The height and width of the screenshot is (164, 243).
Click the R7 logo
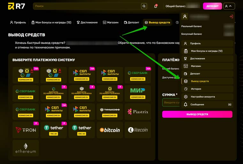15,6
